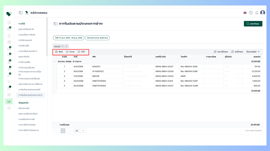Toggle the sidebar panel icon beside clinic name
This screenshot has height=151, width=270.
pos(21,13)
